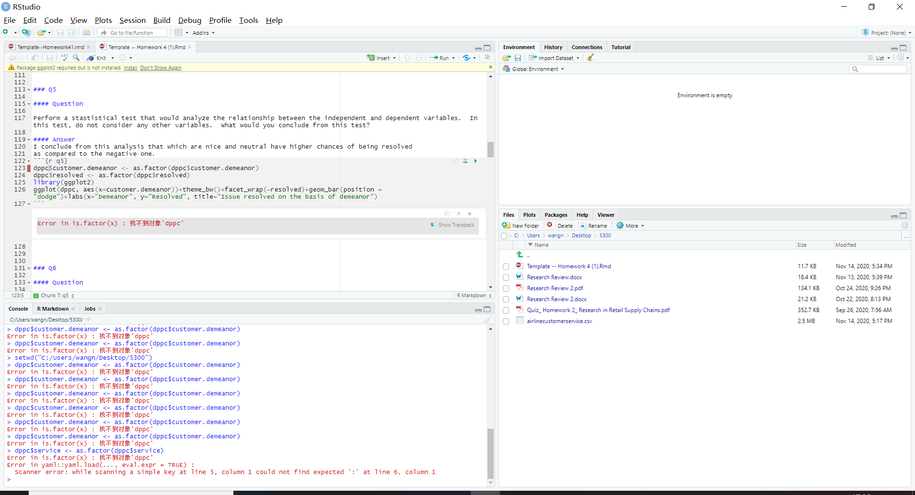Viewport: 915px width, 495px height.
Task: Dismiss the ggplot2 warning bar
Action: [490, 67]
